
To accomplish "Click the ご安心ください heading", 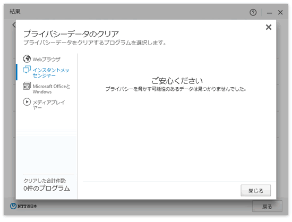I will (177, 81).
